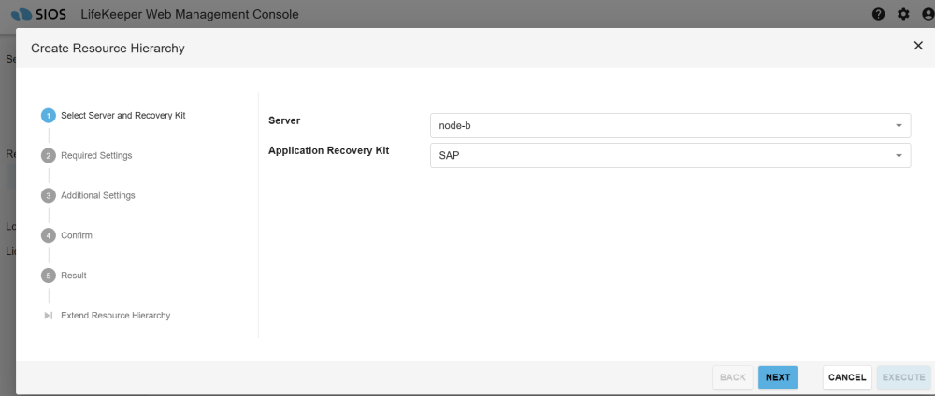Open the settings gear icon
The height and width of the screenshot is (396, 935).
point(903,14)
